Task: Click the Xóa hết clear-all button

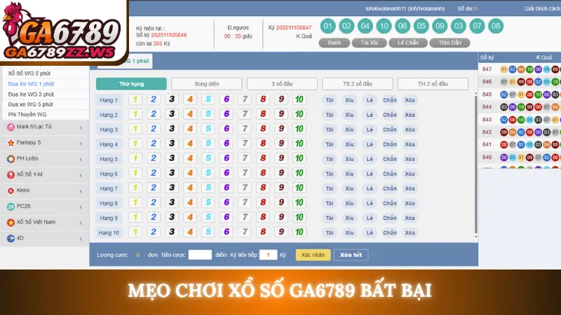Action: point(351,255)
